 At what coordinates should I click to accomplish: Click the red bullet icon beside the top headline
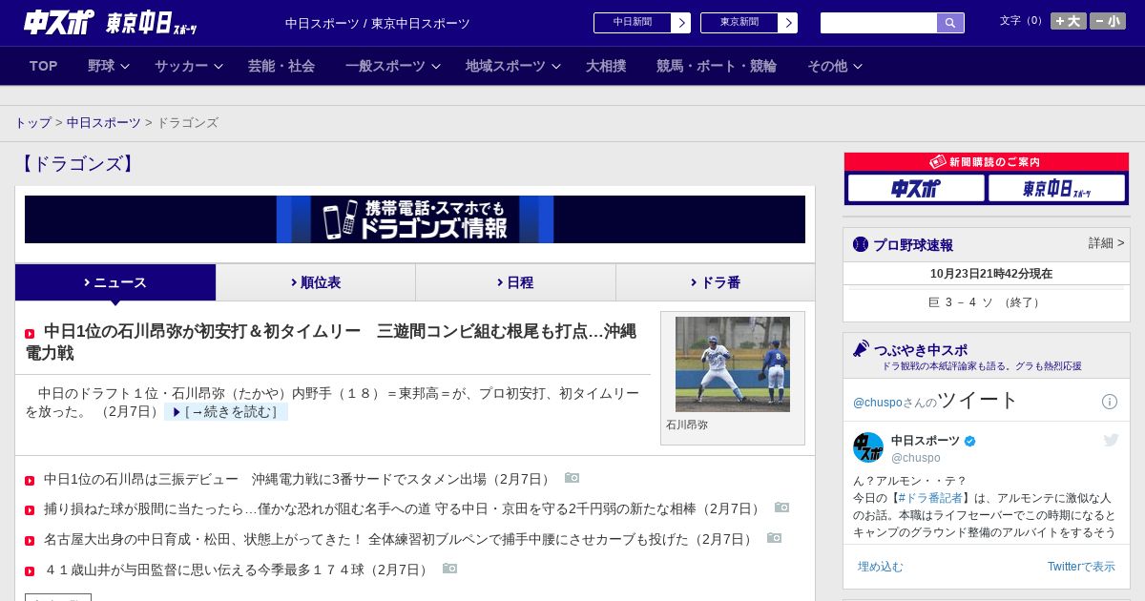point(30,334)
